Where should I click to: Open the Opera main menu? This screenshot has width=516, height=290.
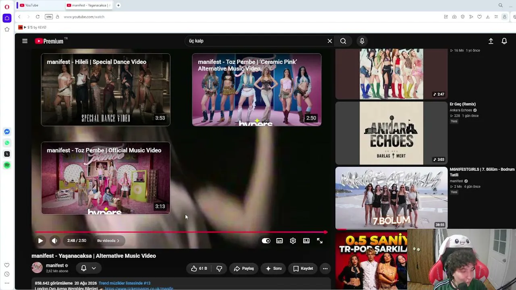click(x=7, y=7)
